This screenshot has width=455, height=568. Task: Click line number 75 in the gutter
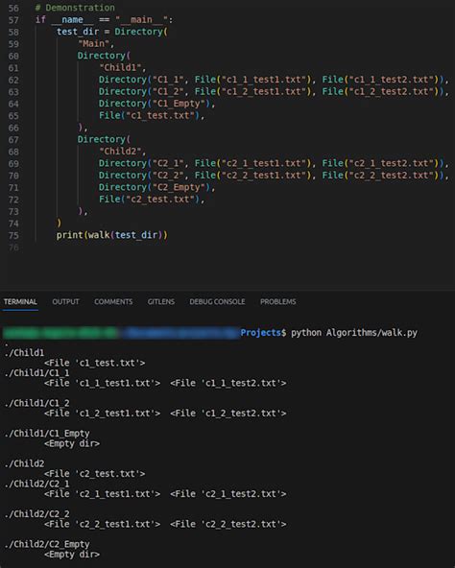tap(13, 235)
